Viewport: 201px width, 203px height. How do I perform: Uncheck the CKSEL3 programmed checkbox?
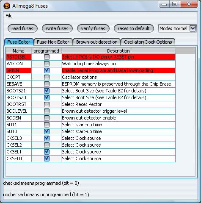point(47,138)
